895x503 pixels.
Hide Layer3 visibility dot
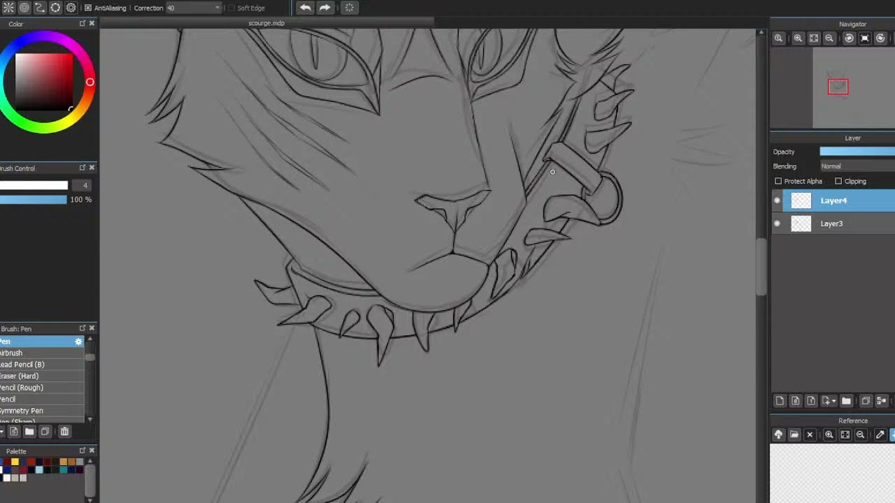coord(777,224)
